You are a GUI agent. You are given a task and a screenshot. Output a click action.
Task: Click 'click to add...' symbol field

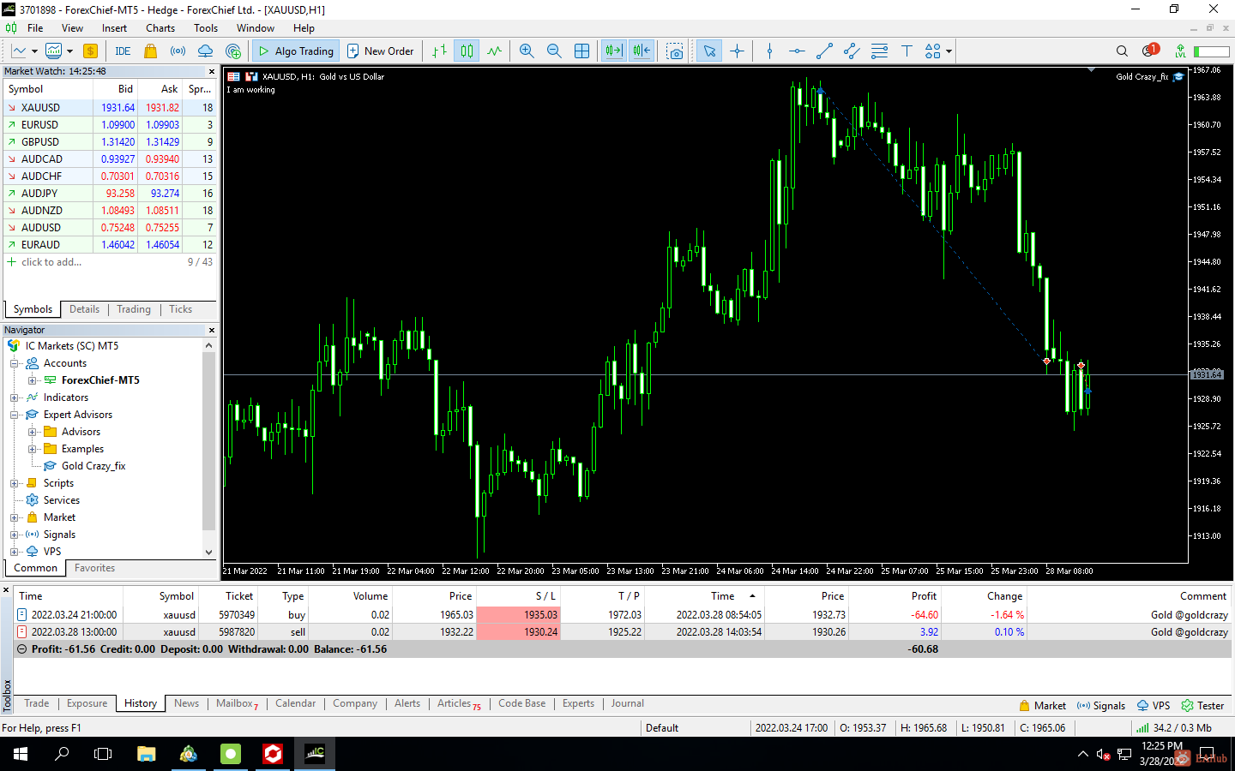pos(51,262)
